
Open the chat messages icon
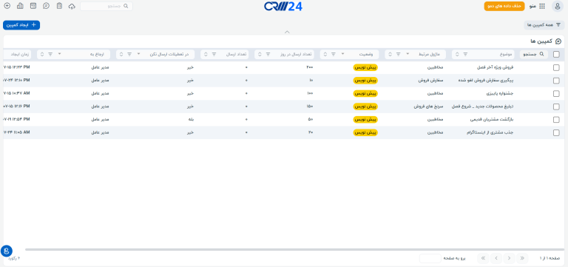[x=46, y=6]
